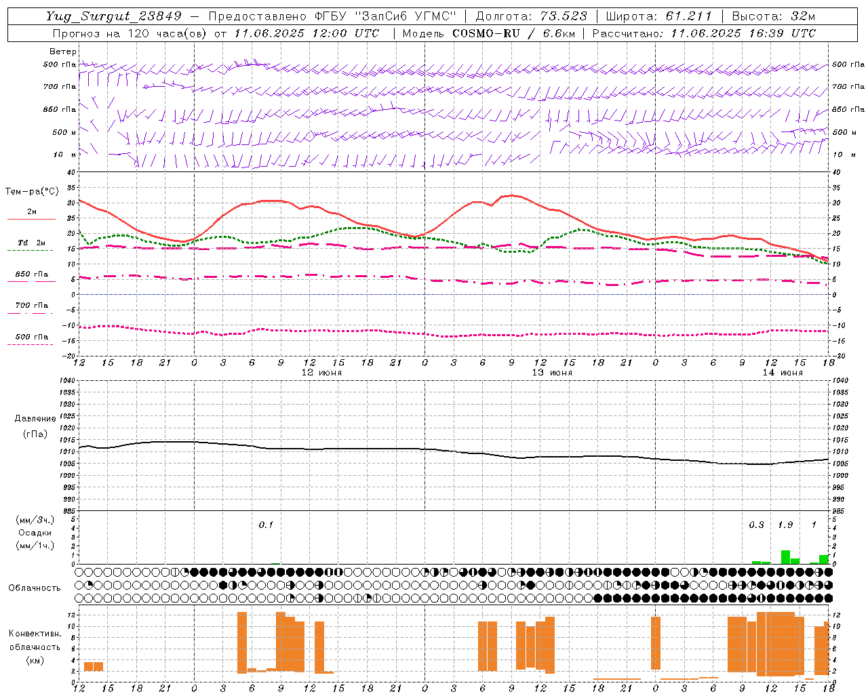Click "Рассчитано: 11.06.2025 16:39 UTC" timestamp
This screenshot has height=694, width=868.
(704, 33)
